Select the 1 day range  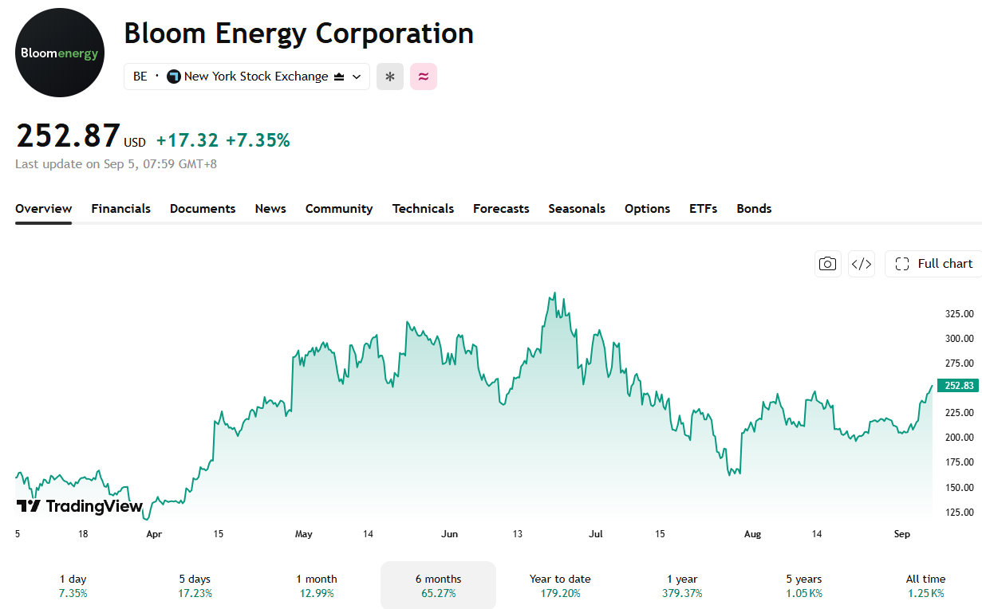[x=73, y=586]
